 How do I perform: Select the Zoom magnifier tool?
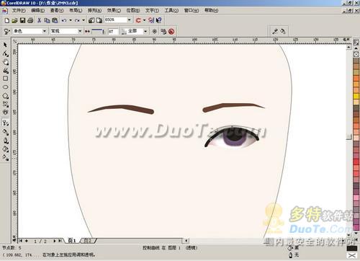[x=5, y=62]
